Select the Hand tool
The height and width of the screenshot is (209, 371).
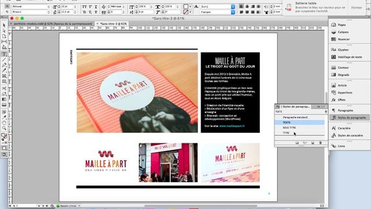4,122
